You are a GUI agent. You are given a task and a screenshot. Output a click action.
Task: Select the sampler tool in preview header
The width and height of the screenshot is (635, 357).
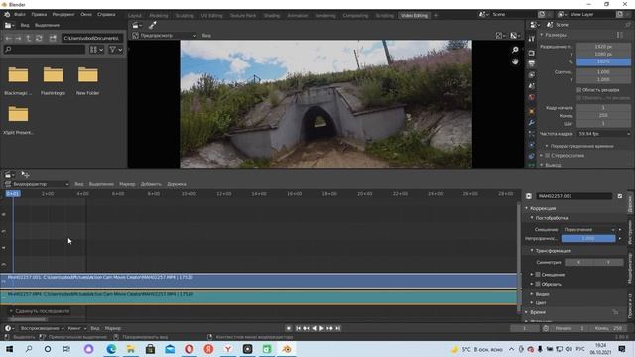pos(153,25)
